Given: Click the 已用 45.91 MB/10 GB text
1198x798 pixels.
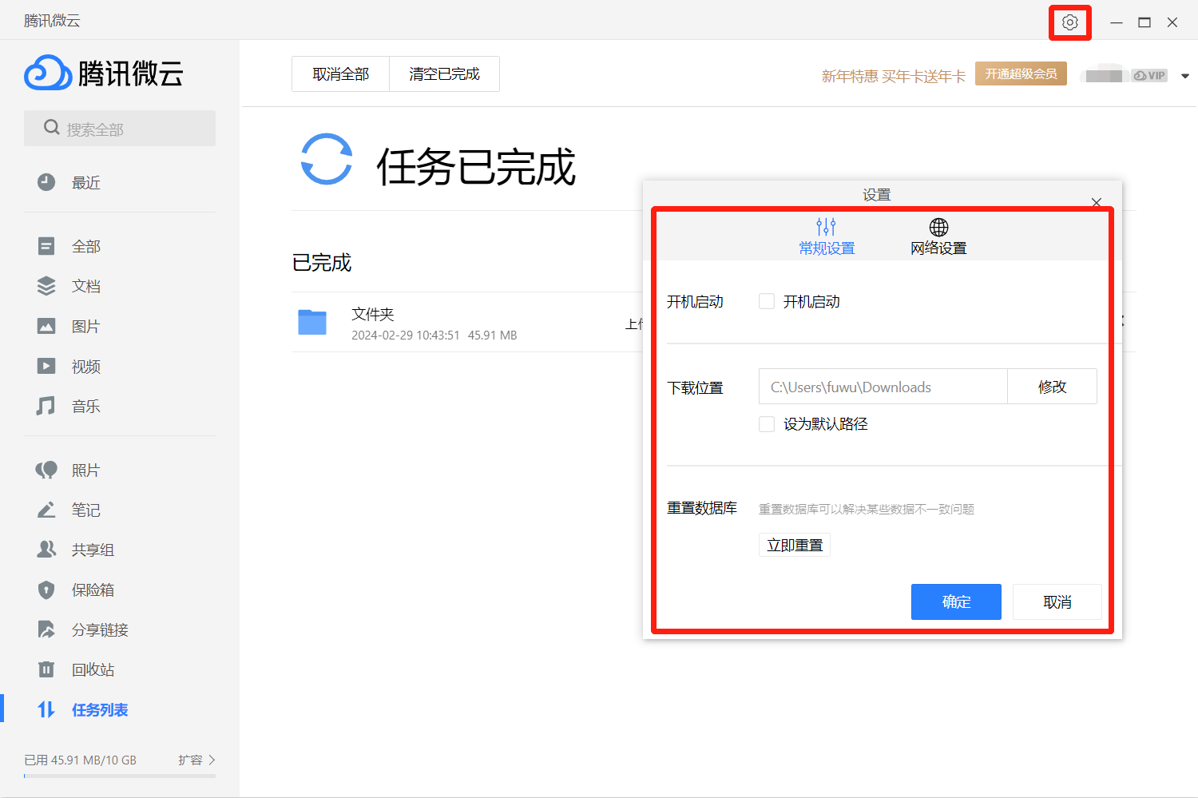Looking at the screenshot, I should 80,760.
